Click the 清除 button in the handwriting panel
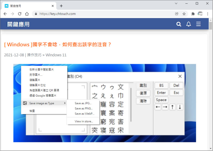213x151 pixels. click(x=143, y=101)
